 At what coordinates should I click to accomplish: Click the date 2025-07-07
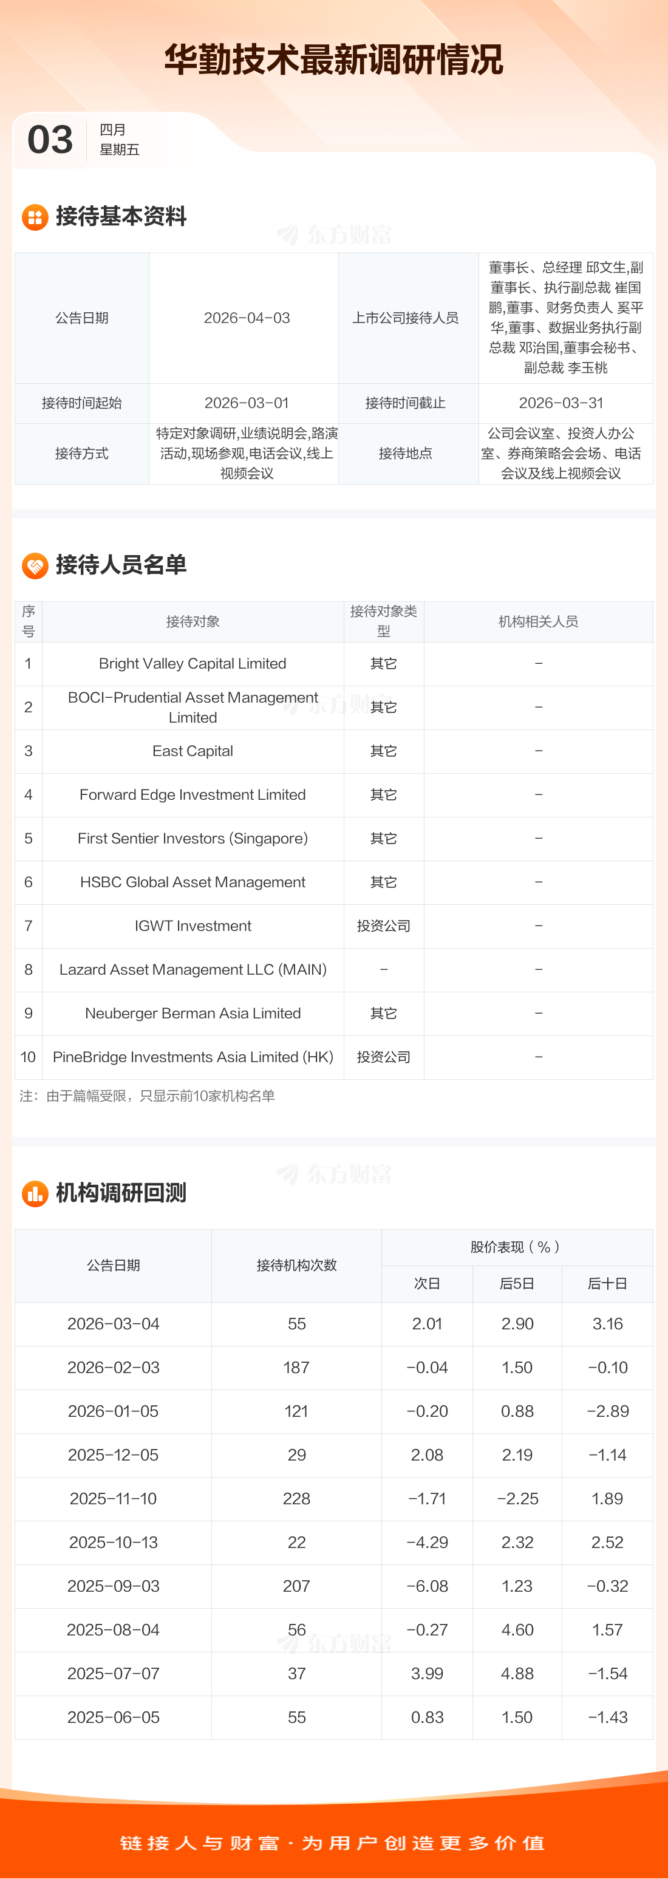point(113,1674)
